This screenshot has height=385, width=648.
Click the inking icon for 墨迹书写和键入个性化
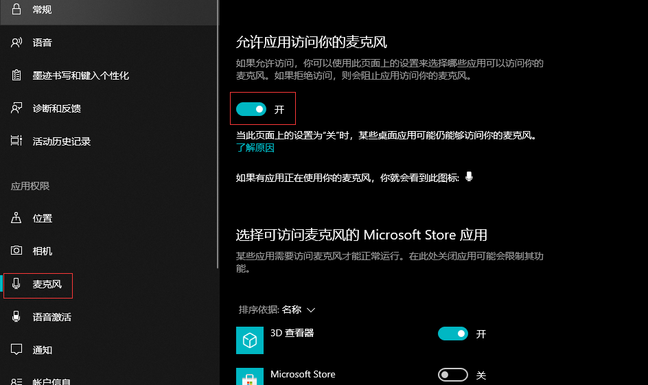pyautogui.click(x=16, y=75)
